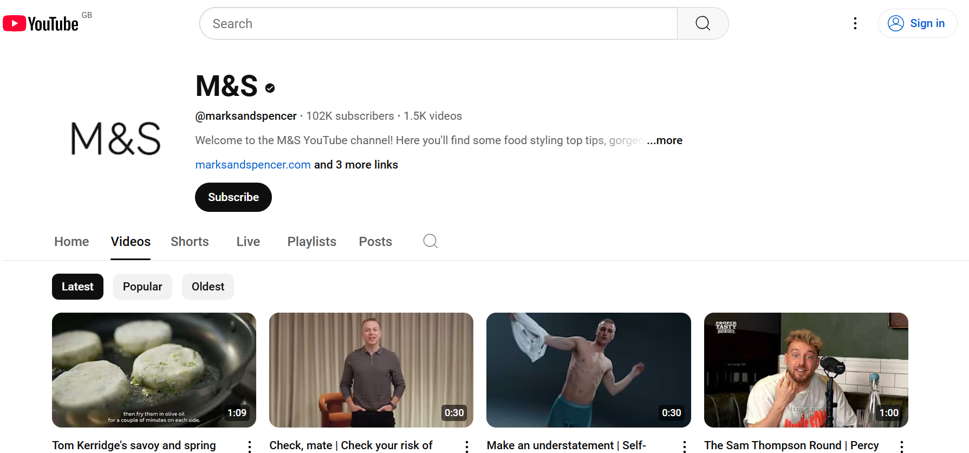Open options menu for Sam Thompson Round video
The width and height of the screenshot is (969, 453).
click(x=901, y=446)
